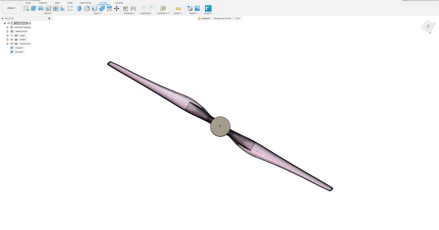The image size is (439, 230).
Task: Toggle visibility of the Construction folder
Action: (x=12, y=44)
